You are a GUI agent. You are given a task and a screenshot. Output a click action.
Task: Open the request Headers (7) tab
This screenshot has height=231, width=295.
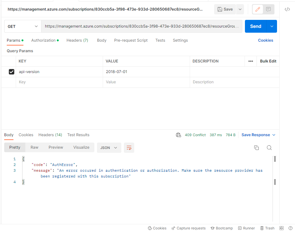point(77,40)
